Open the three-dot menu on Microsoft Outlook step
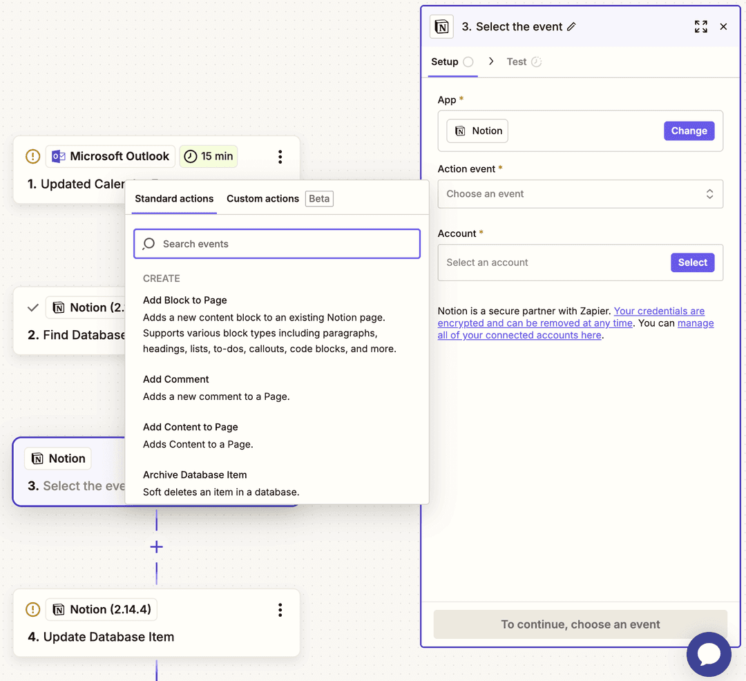The height and width of the screenshot is (681, 746). (x=280, y=157)
